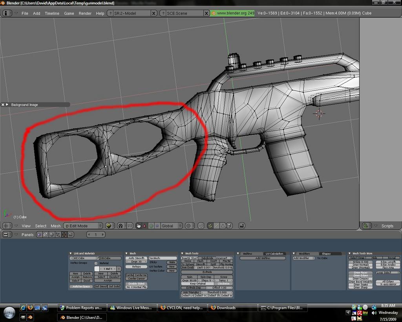Open the Logic context panel icon
402x322 pixels.
(x=39, y=234)
